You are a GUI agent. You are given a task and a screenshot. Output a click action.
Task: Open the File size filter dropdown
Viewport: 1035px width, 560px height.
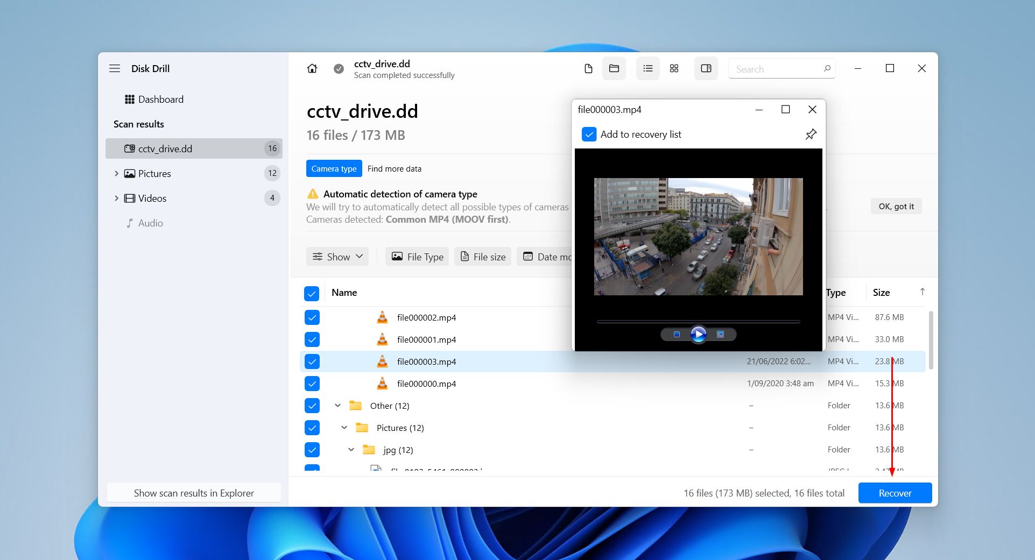pos(483,257)
